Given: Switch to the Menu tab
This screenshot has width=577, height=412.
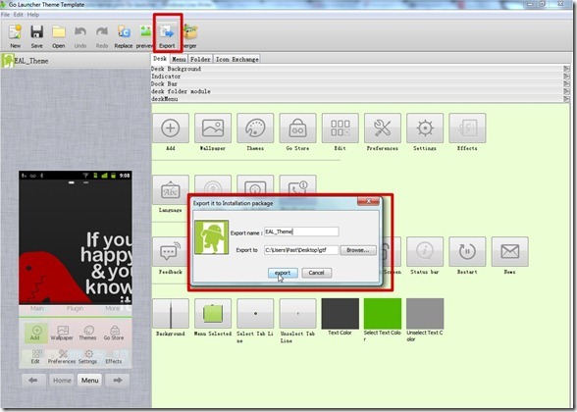Looking at the screenshot, I should [179, 59].
